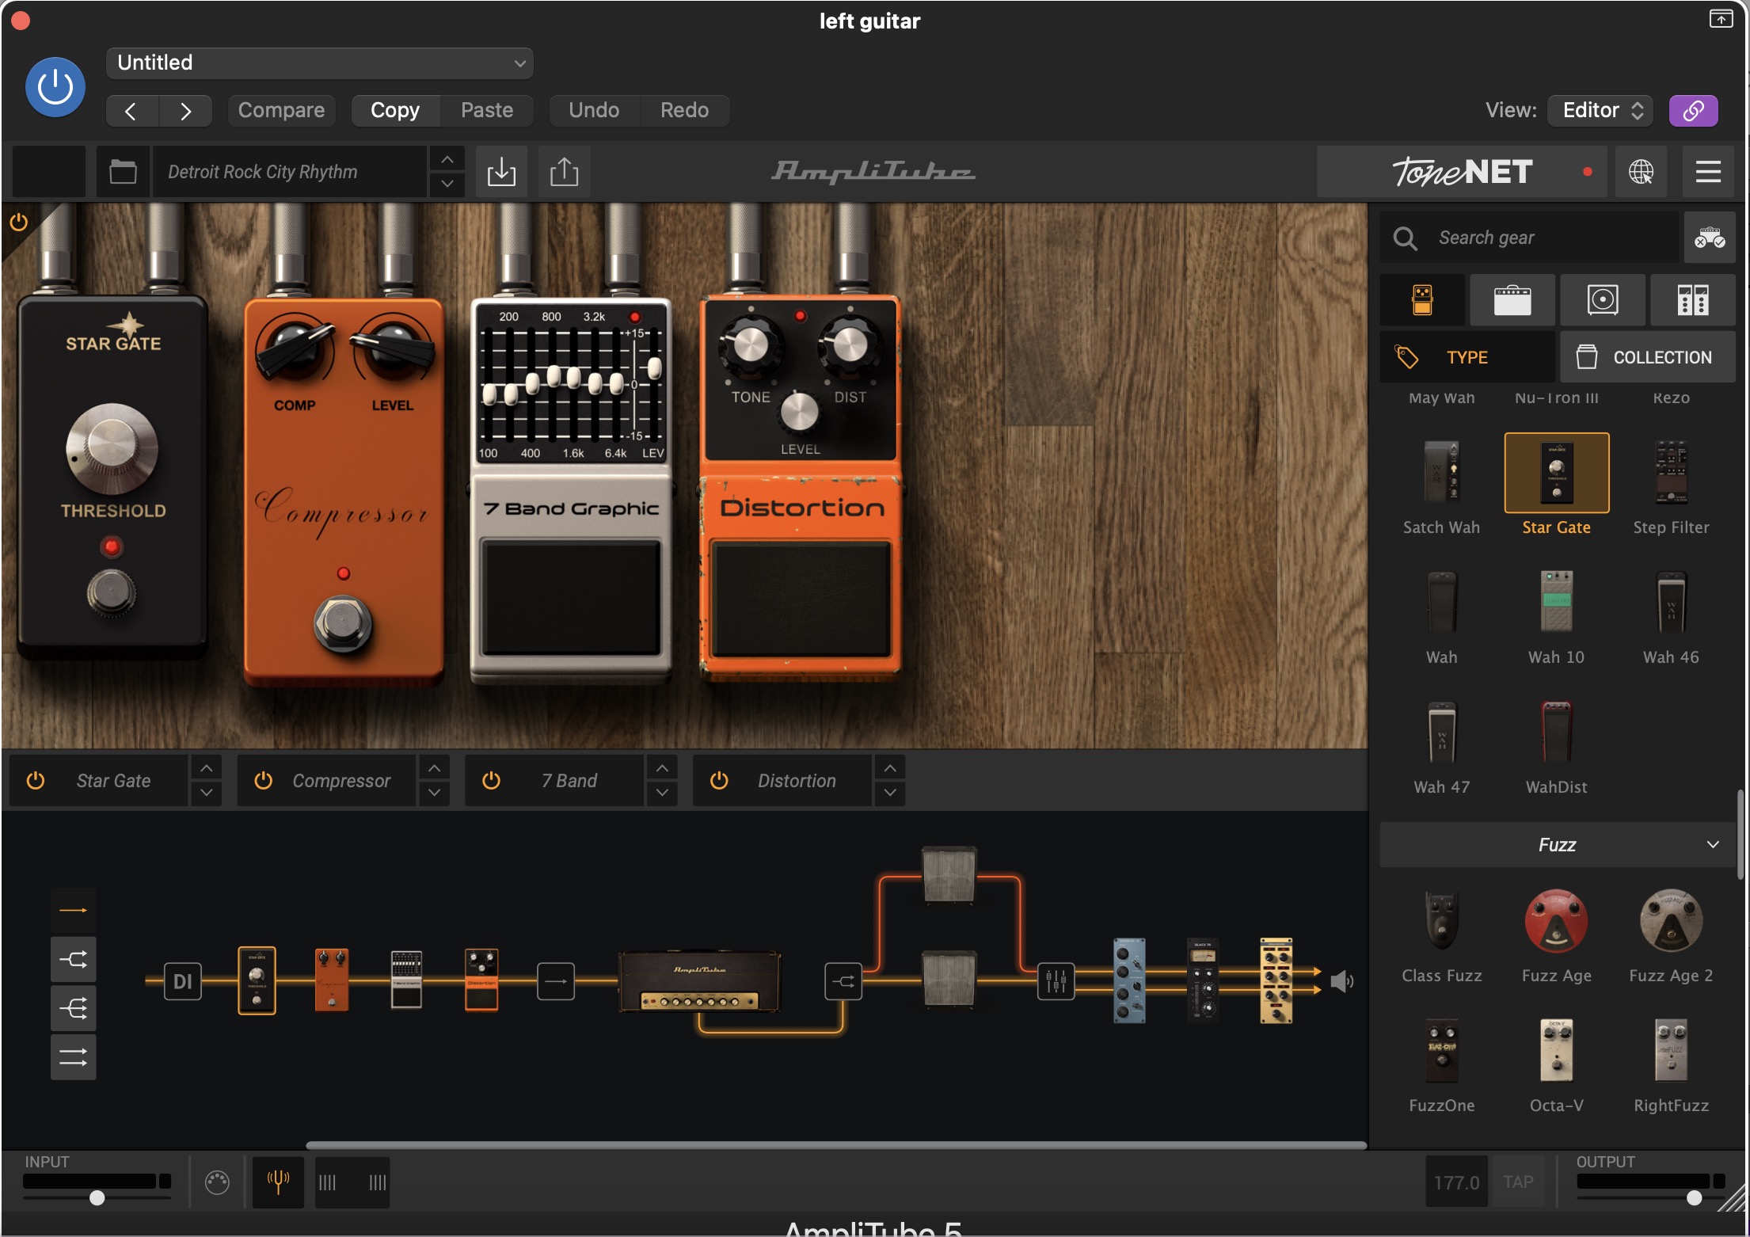Click the save preset download icon
1750x1237 pixels.
(501, 172)
